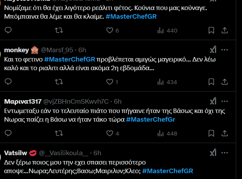242x179 pixels.
Task: Open more options menu on Μαρινα1317's tweet
Action: tap(225, 101)
